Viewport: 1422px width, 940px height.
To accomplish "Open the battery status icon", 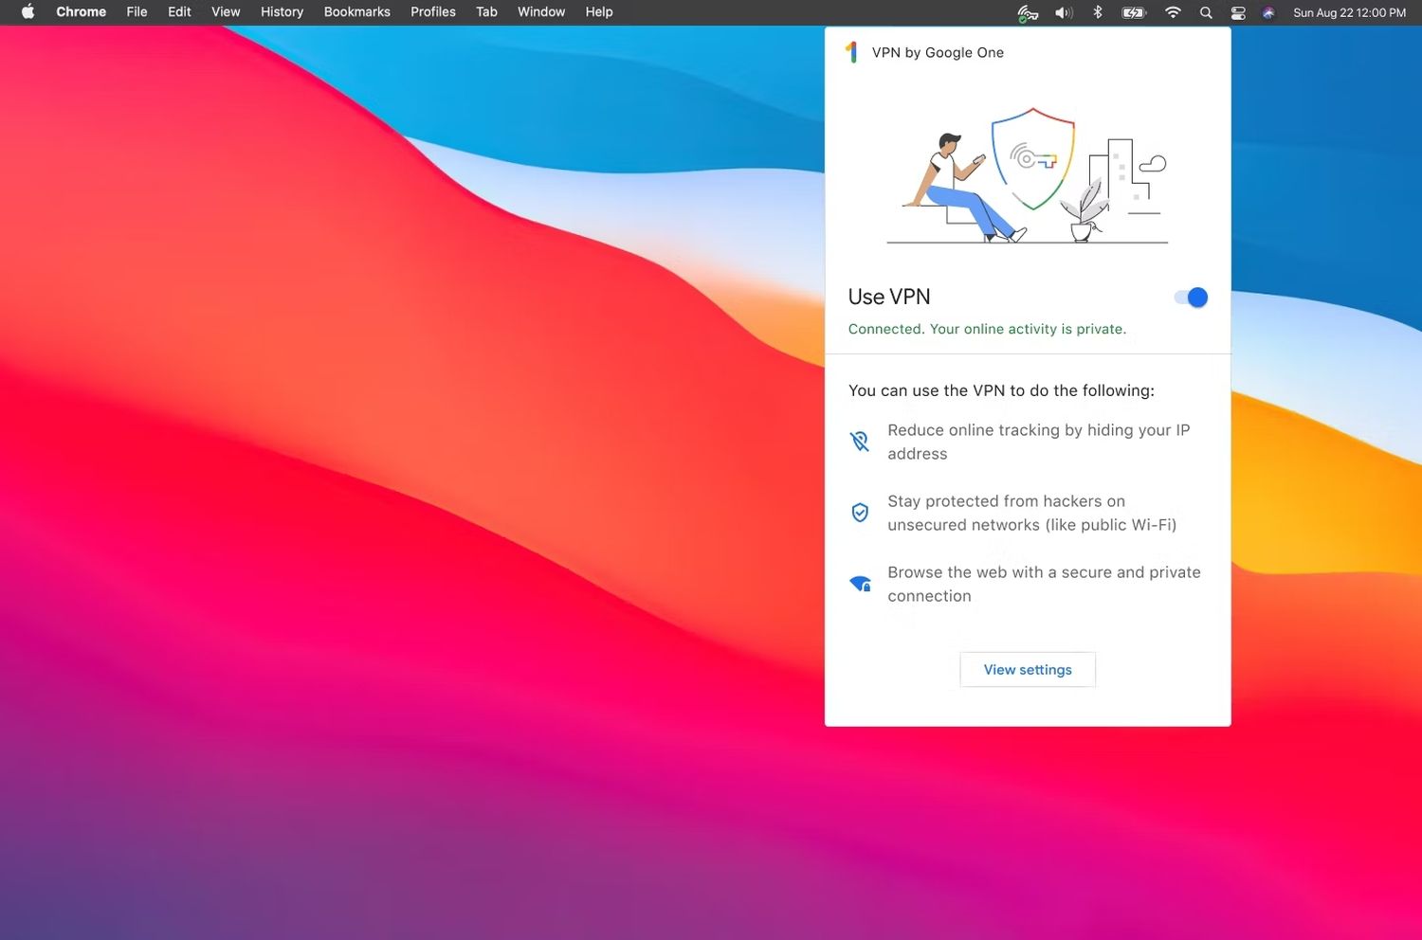I will 1134,13.
